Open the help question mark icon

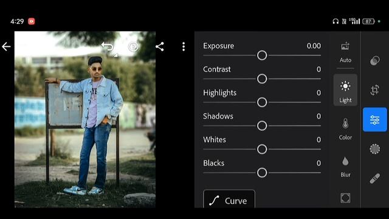coord(133,46)
